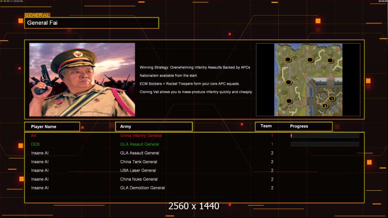
Task: Click start position marker numbered 1 on map
Action: [332, 98]
